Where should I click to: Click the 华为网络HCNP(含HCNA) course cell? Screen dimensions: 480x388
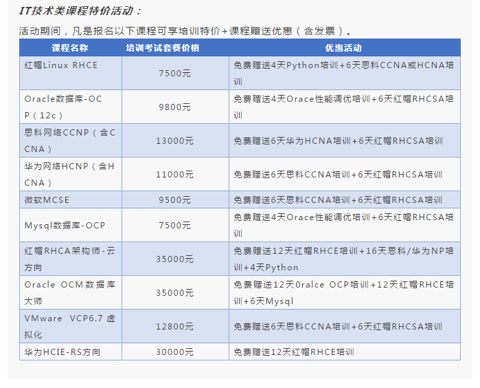click(x=69, y=175)
